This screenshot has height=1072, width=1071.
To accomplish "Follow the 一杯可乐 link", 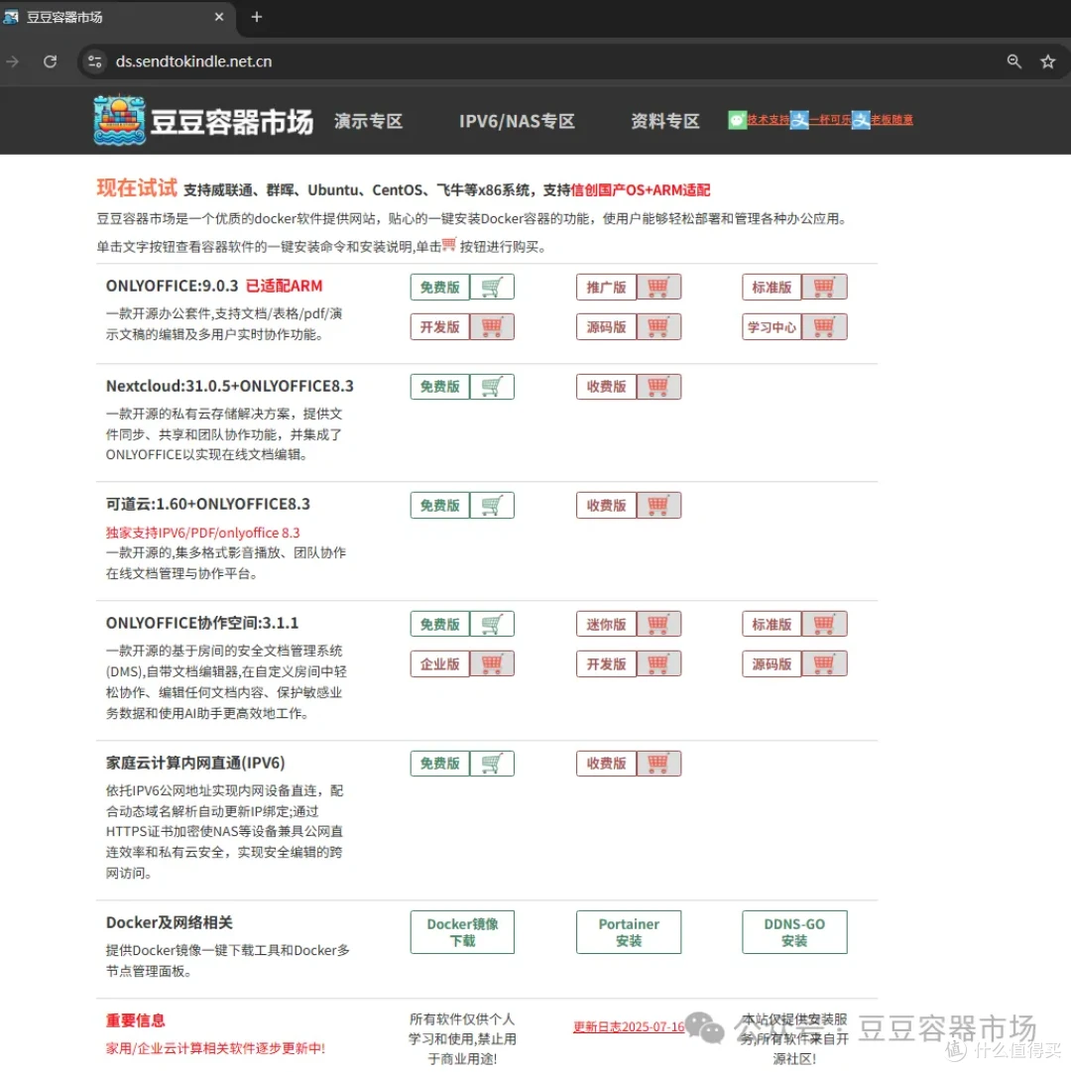I will tap(830, 120).
